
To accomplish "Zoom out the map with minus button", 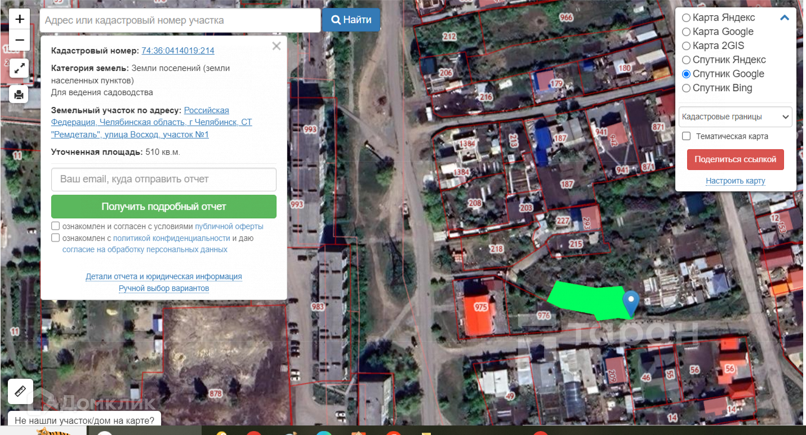I will [x=20, y=40].
